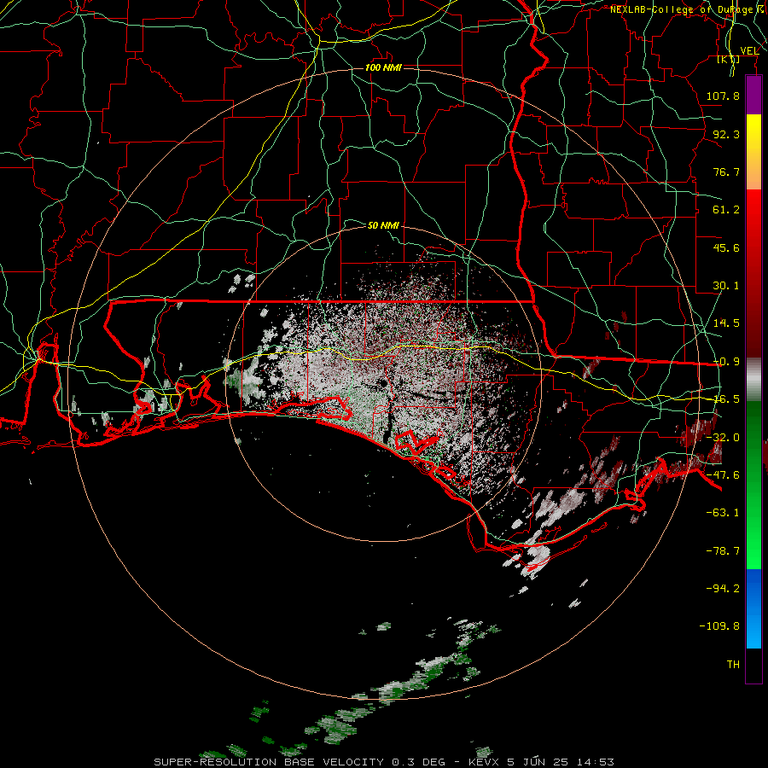768x768 pixels.
Task: Select the -94.2 value on the velocity scale
Action: click(723, 589)
